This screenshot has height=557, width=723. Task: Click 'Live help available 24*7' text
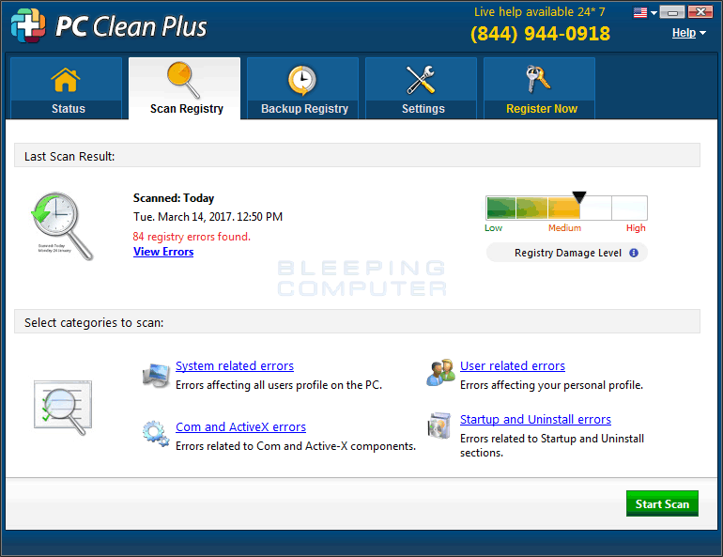click(x=540, y=11)
